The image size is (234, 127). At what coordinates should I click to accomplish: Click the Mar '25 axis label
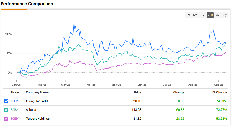pyautogui.click(x=65, y=85)
